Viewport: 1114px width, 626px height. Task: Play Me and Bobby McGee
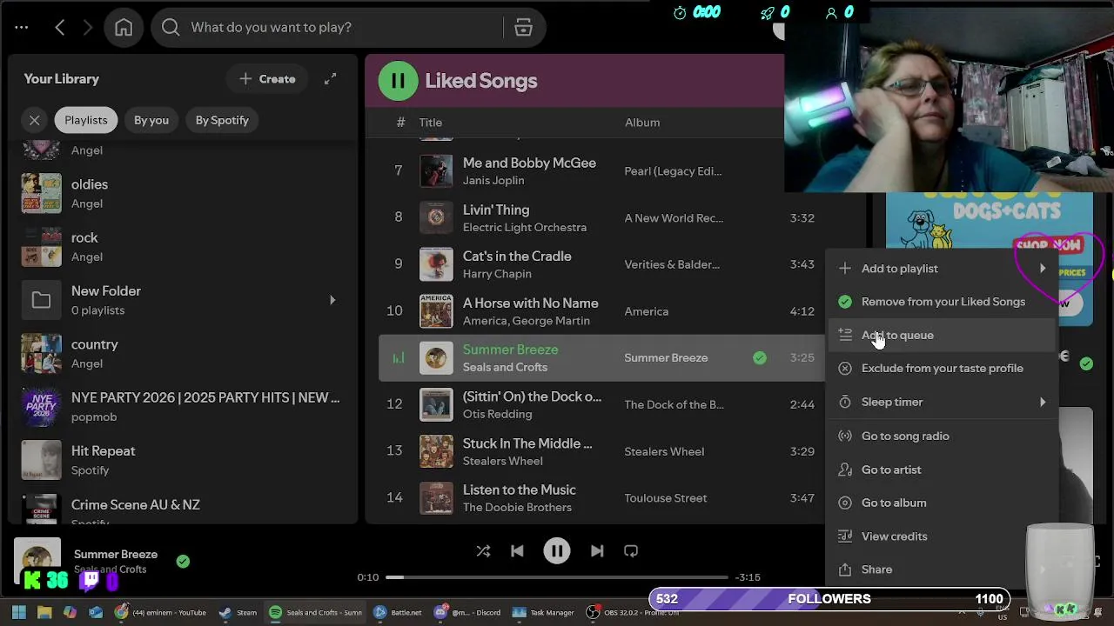(529, 163)
